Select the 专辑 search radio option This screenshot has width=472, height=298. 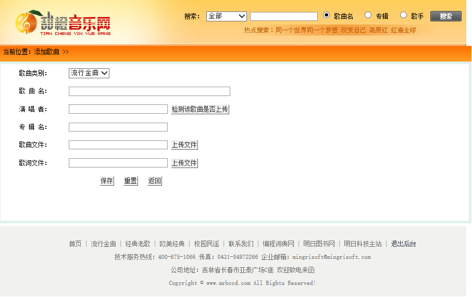pos(368,15)
